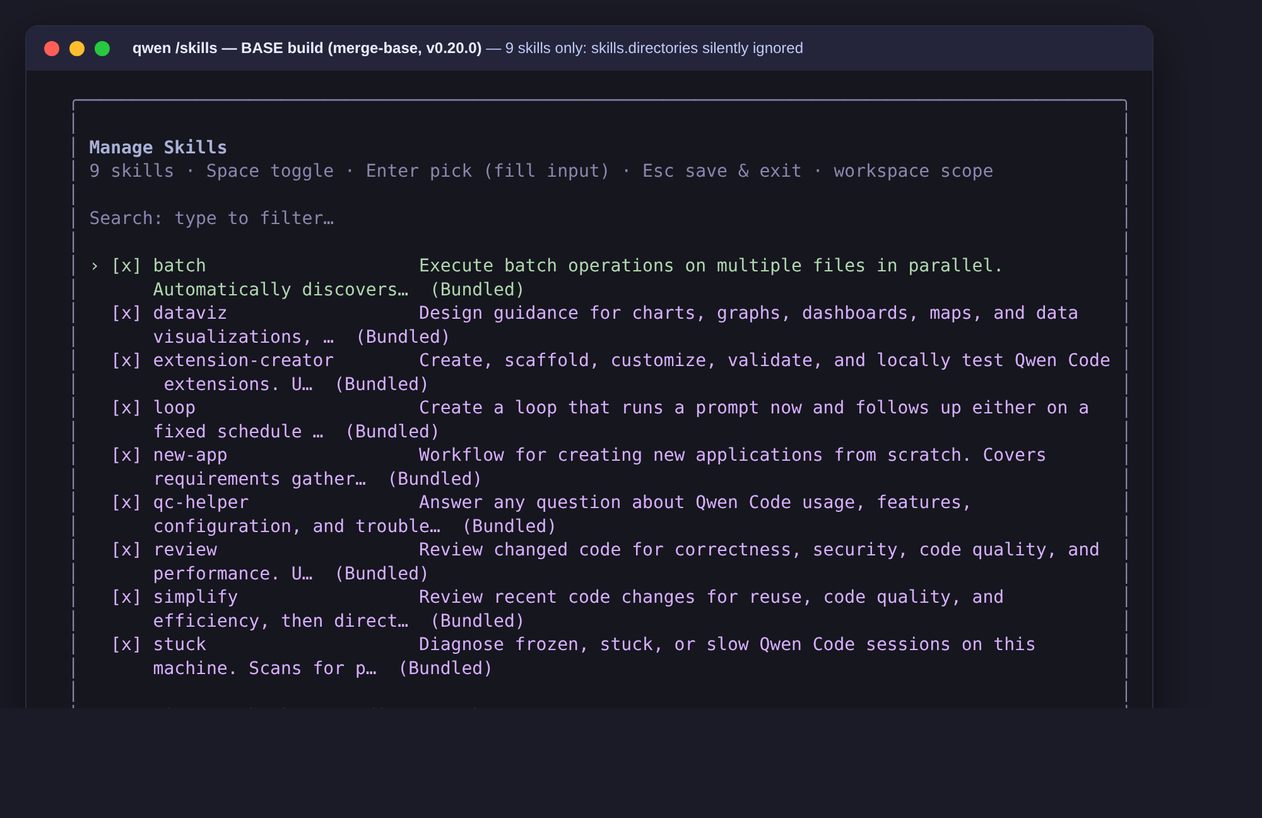Image resolution: width=1262 pixels, height=818 pixels.
Task: Select the review skill name
Action: click(185, 550)
